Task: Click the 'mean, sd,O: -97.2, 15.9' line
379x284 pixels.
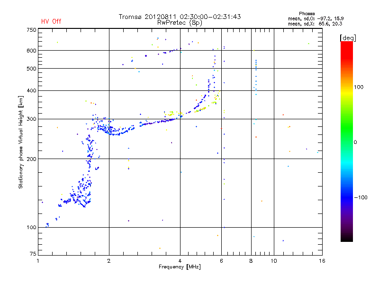Action: click(x=316, y=18)
